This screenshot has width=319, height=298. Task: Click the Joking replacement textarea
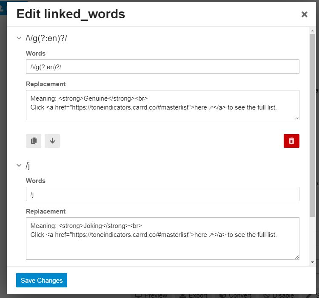point(162,239)
